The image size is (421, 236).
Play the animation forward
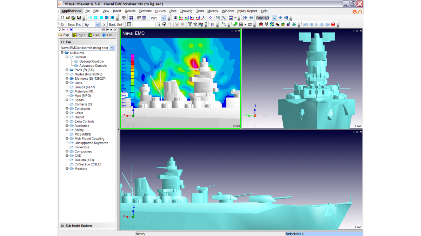pyautogui.click(x=316, y=24)
